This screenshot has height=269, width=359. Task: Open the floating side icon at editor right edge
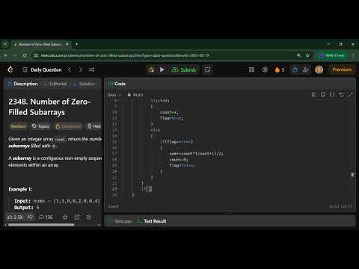tap(352, 175)
